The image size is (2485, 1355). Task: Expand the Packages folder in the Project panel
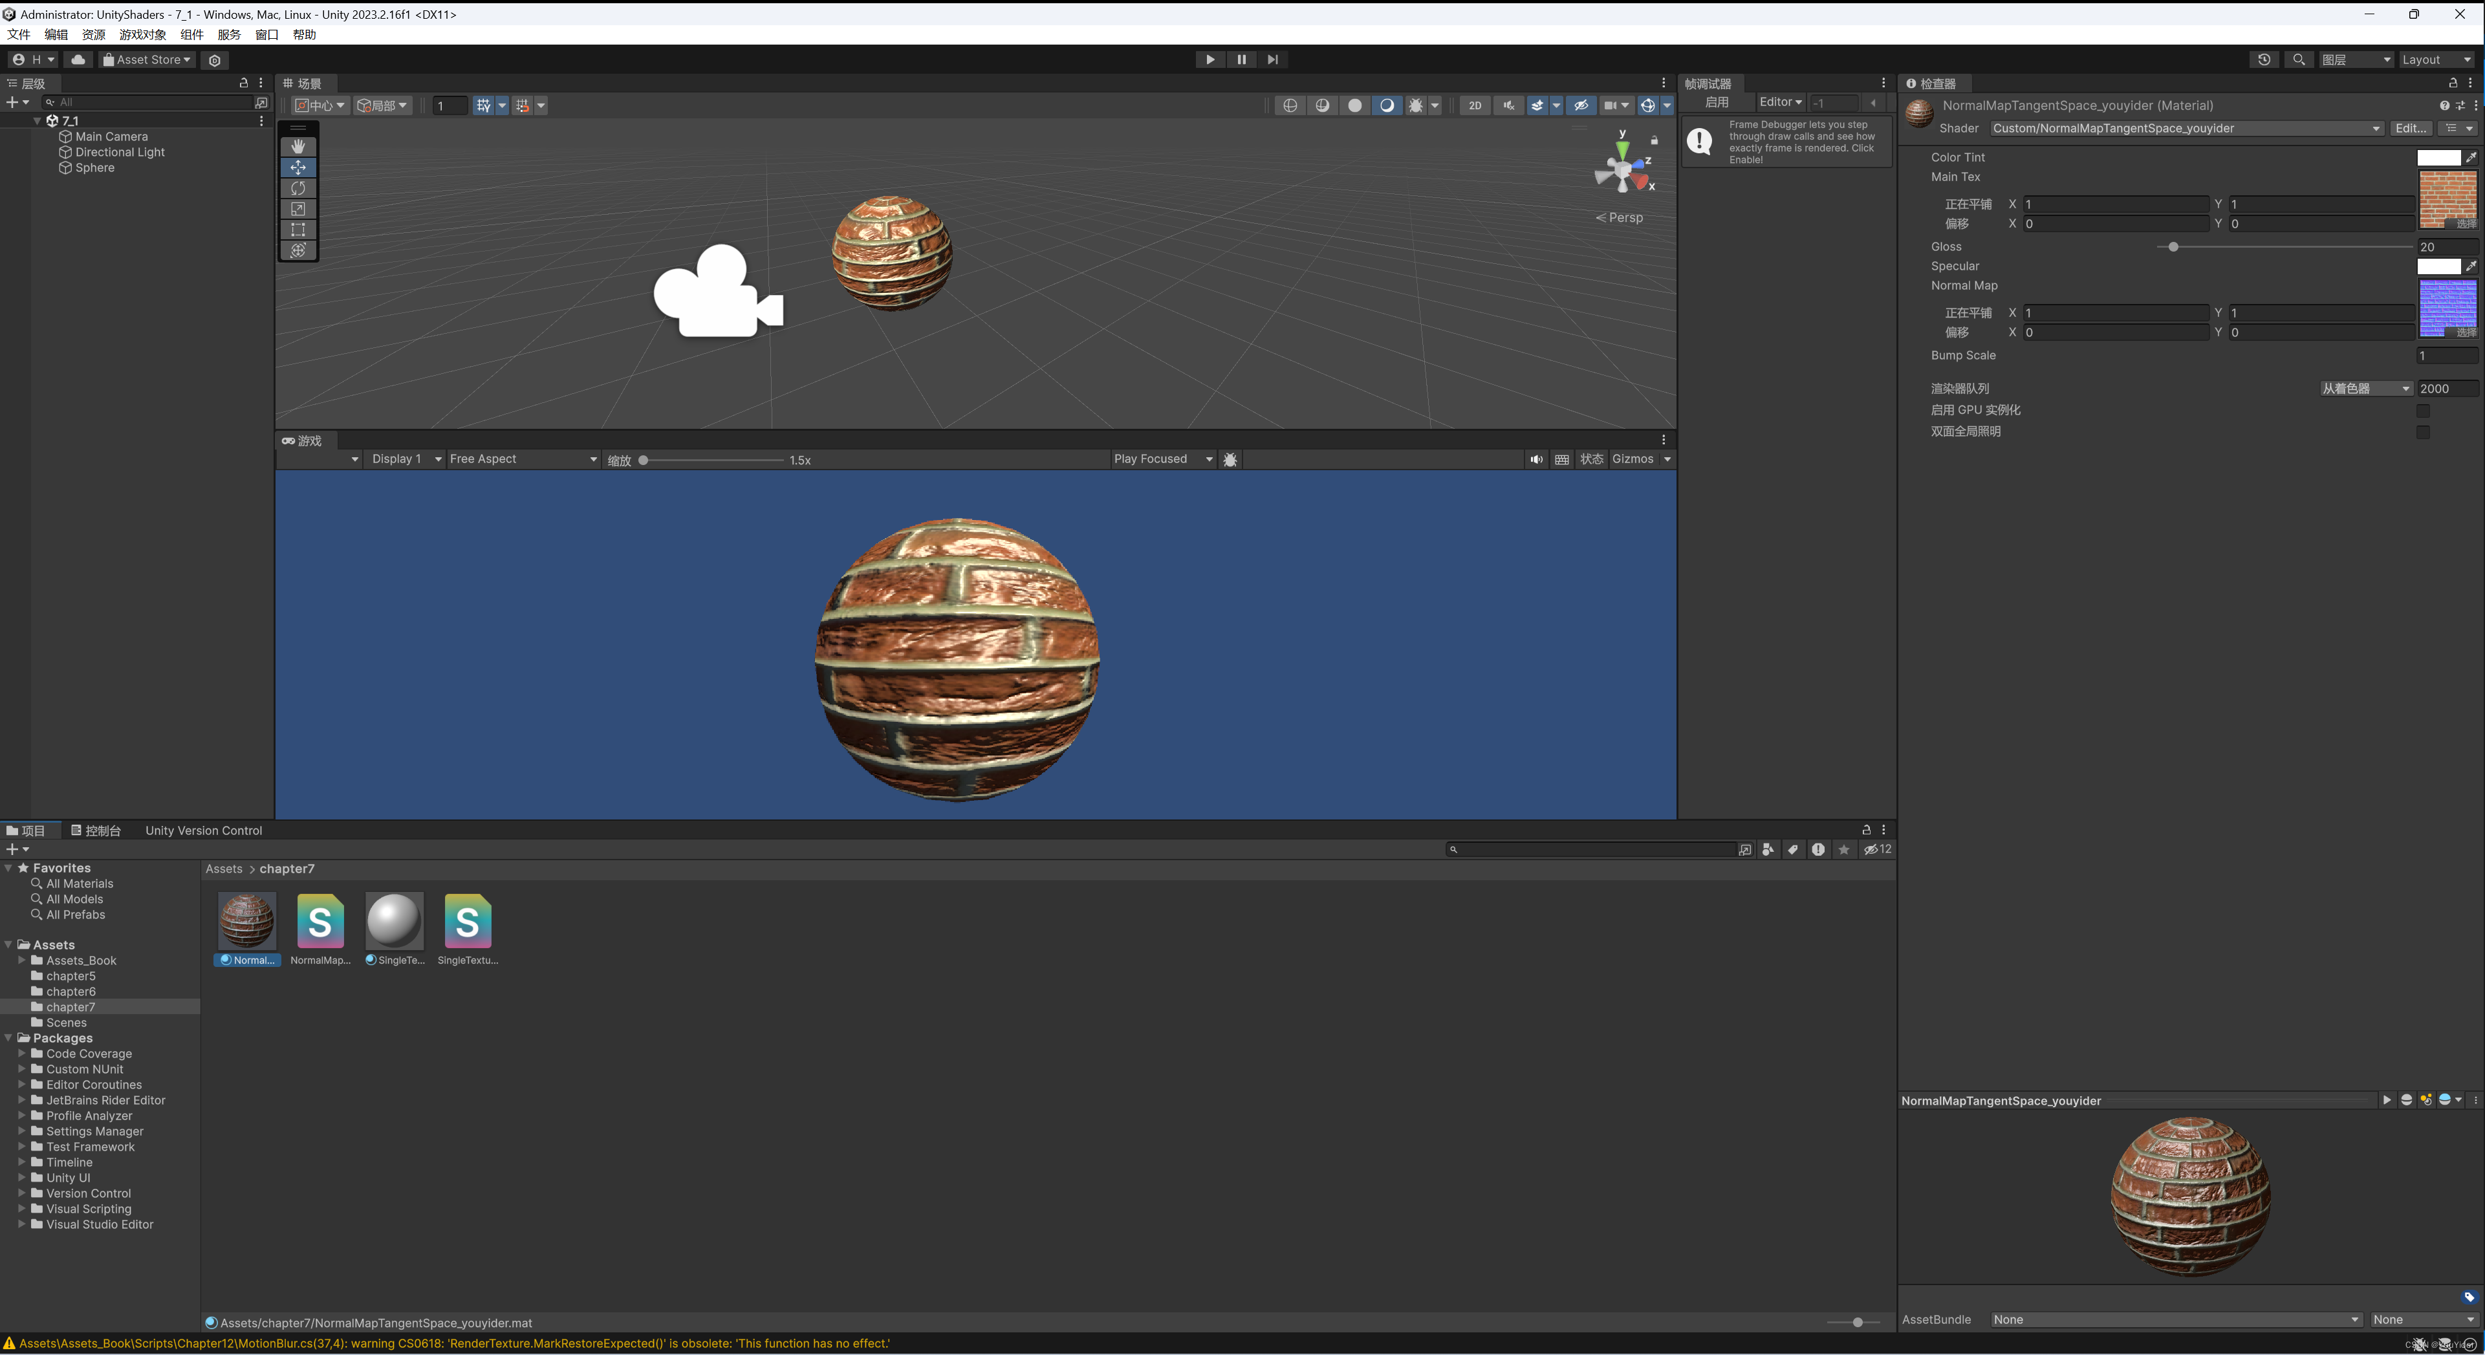pos(8,1037)
